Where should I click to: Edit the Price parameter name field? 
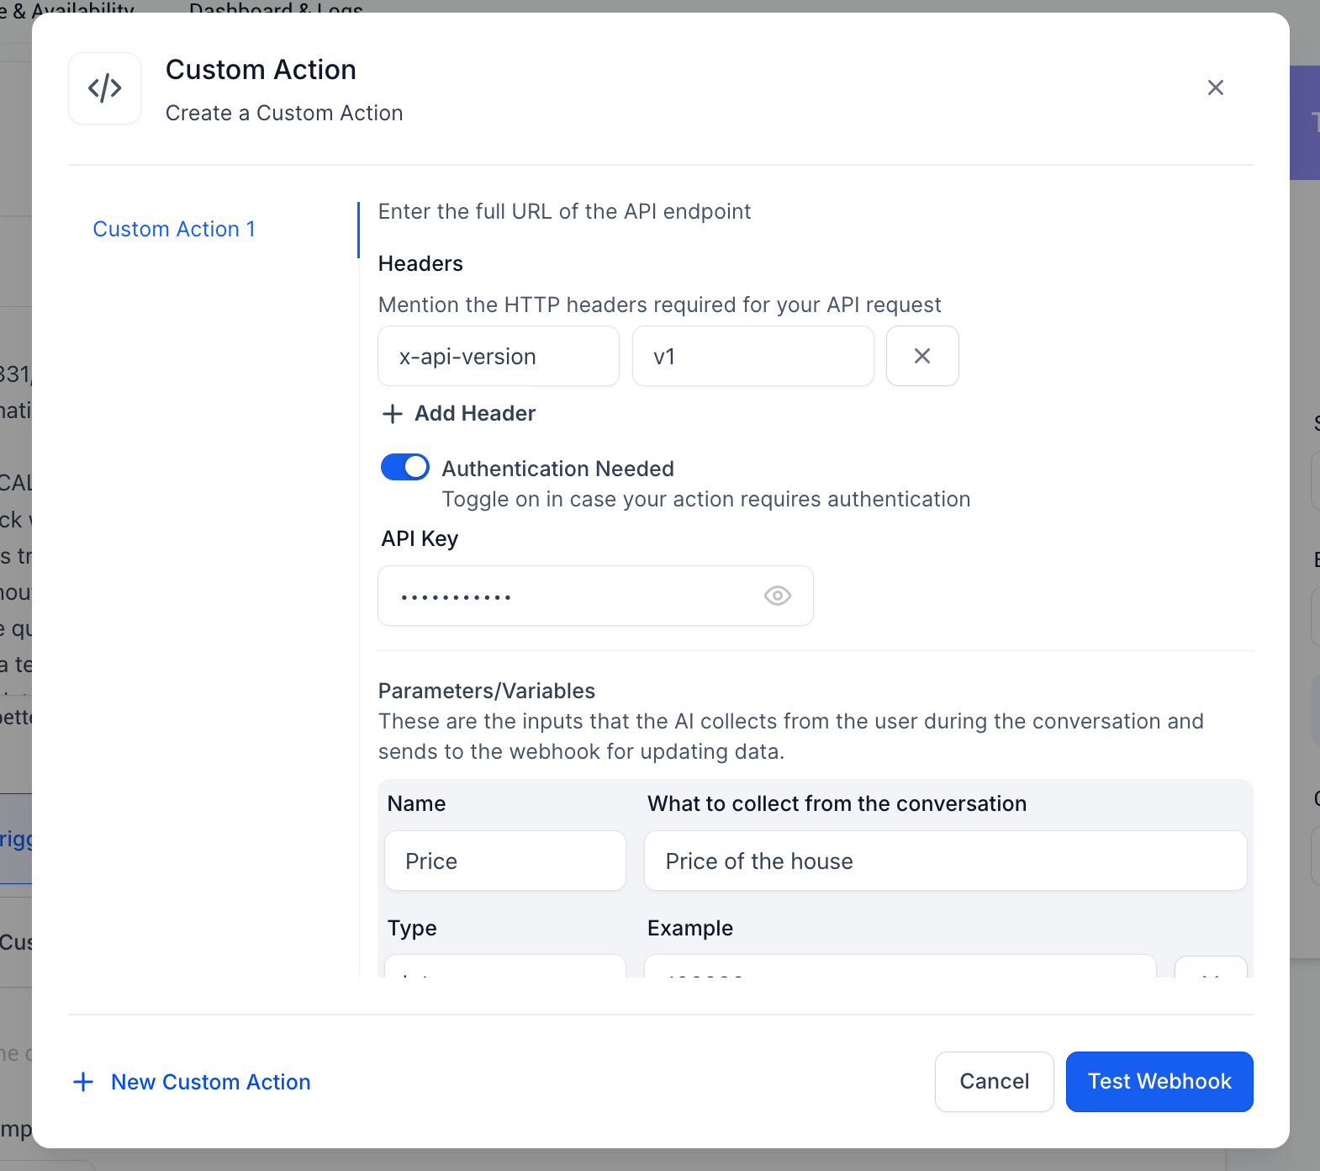[505, 861]
